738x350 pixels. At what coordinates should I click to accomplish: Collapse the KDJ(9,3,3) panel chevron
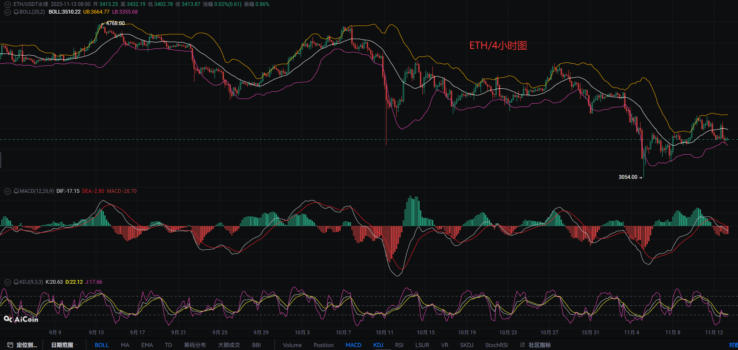7,282
